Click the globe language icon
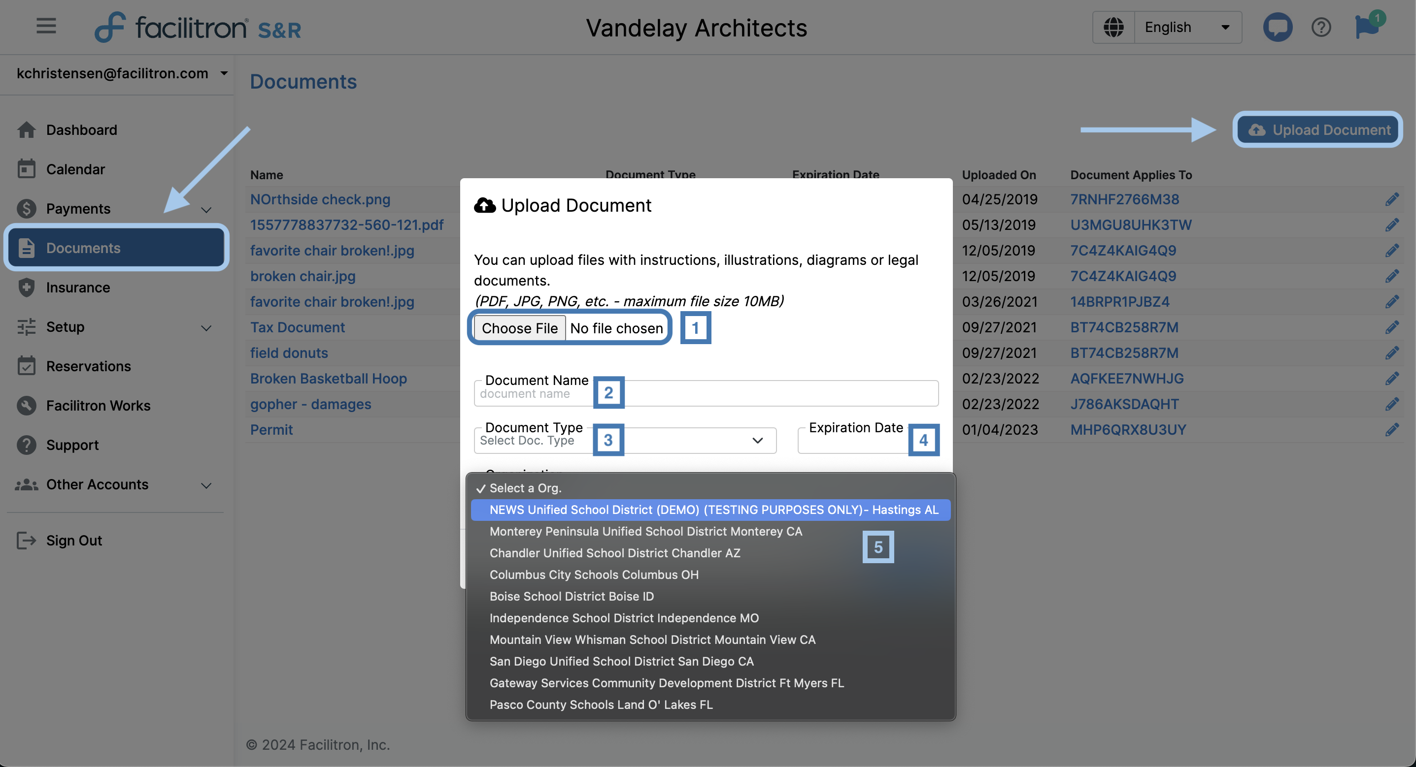 [x=1113, y=27]
